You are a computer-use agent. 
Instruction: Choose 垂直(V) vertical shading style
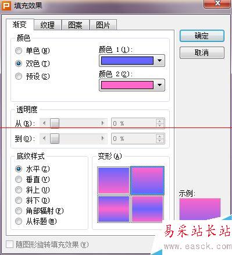[19, 179]
